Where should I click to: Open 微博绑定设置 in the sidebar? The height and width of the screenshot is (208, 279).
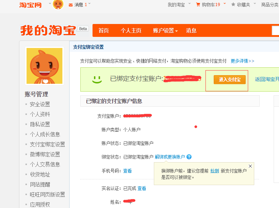coord(45,154)
